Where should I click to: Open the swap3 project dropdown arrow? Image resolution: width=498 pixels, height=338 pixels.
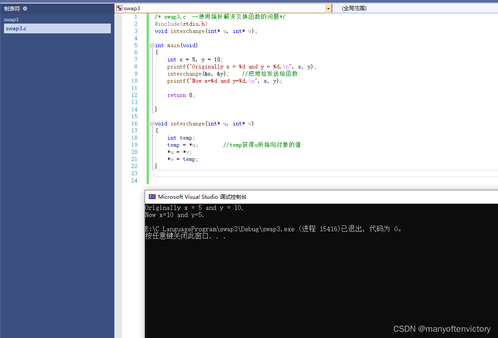pyautogui.click(x=328, y=8)
